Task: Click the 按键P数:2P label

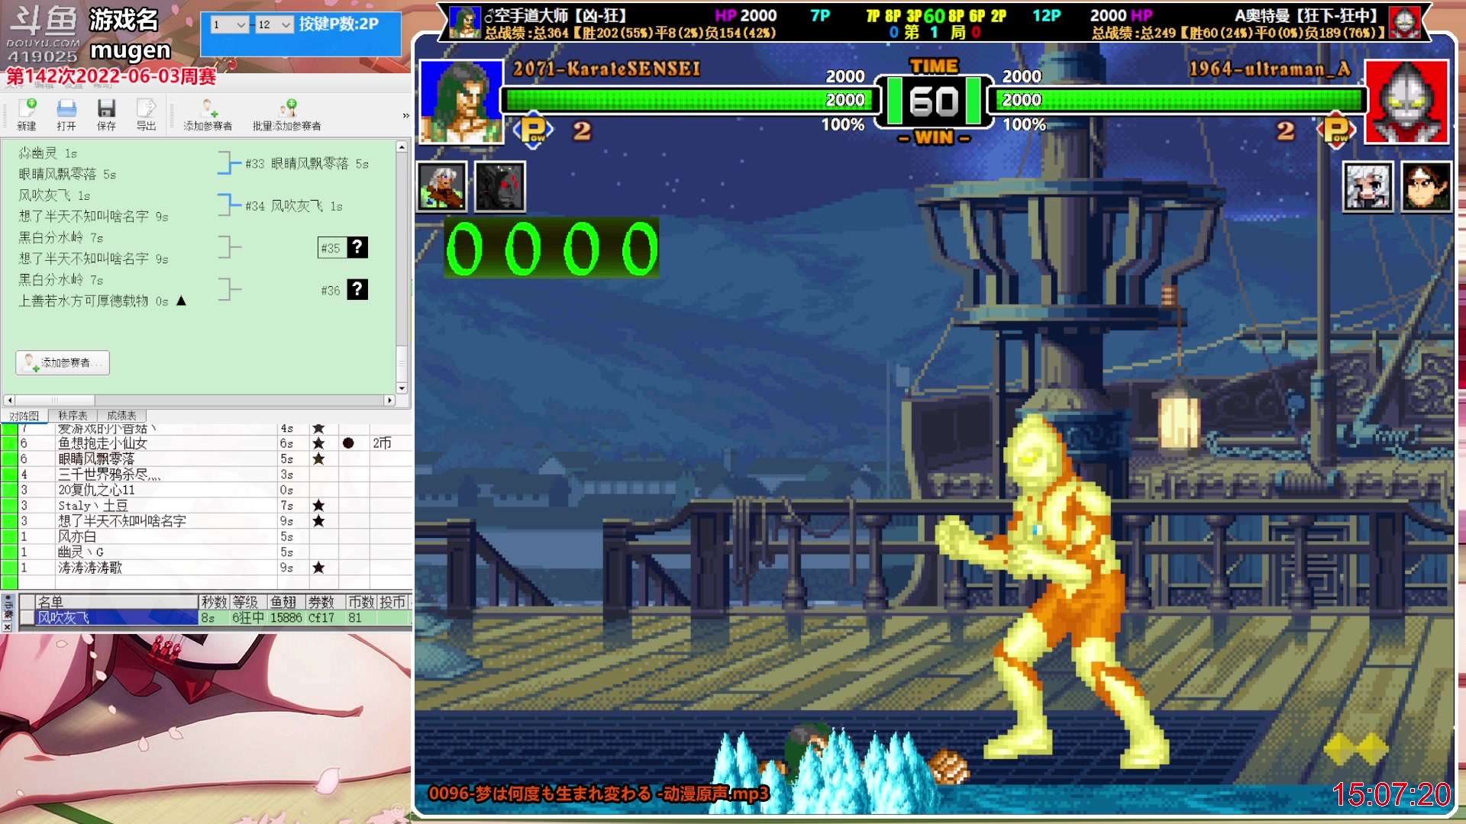Action: tap(339, 24)
